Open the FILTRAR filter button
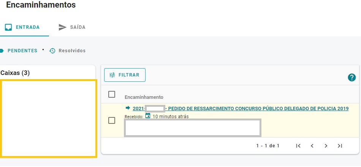 pos(125,75)
